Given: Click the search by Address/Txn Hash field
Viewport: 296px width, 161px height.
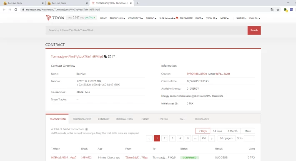Looking at the screenshot, I should pos(146,30).
